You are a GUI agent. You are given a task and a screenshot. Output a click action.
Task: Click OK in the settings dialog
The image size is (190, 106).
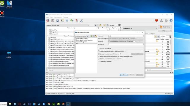click(x=123, y=75)
